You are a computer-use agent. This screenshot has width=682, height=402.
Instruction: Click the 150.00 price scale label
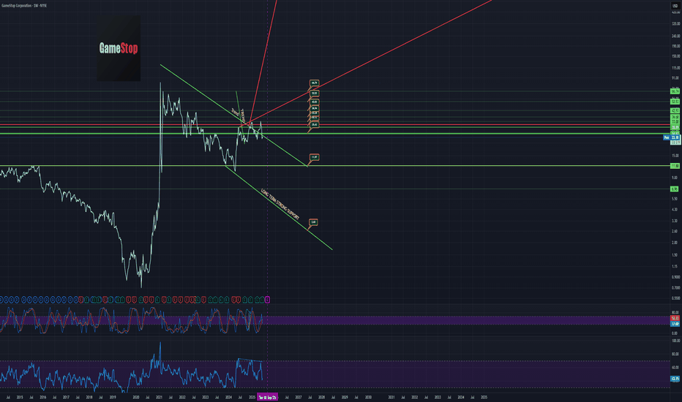[675, 56]
